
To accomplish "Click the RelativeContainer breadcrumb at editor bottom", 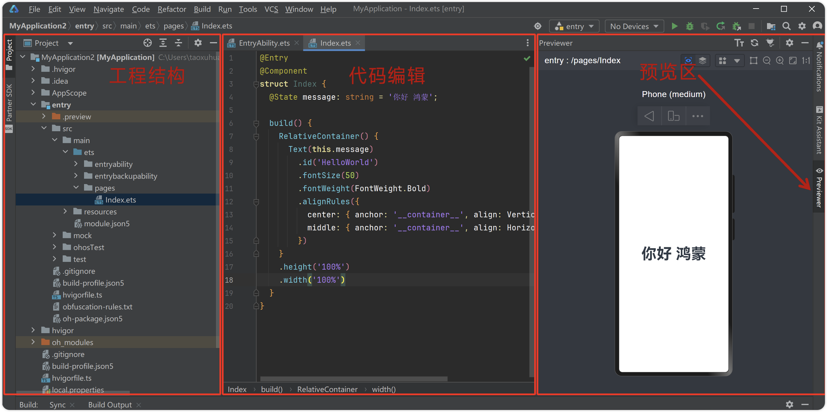I will (x=327, y=389).
